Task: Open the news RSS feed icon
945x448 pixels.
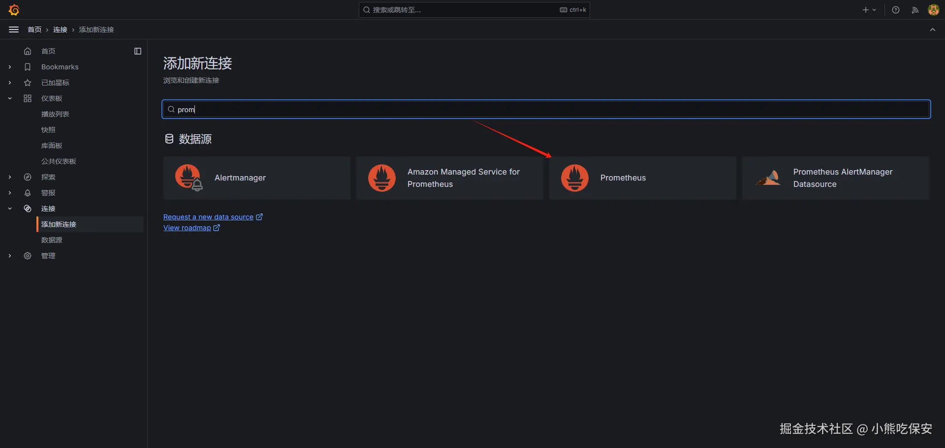Action: 915,10
